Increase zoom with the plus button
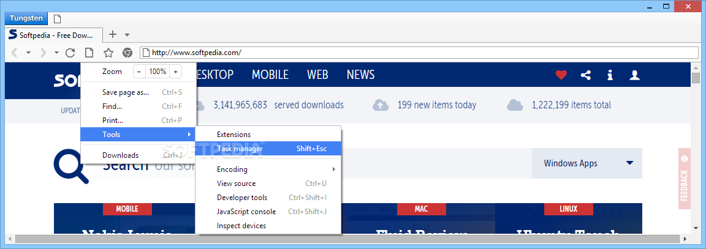Viewport: 706px width, 249px height. (176, 72)
